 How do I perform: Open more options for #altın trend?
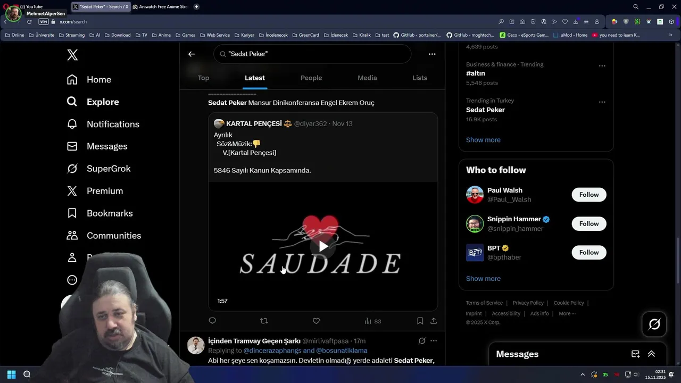(x=602, y=66)
